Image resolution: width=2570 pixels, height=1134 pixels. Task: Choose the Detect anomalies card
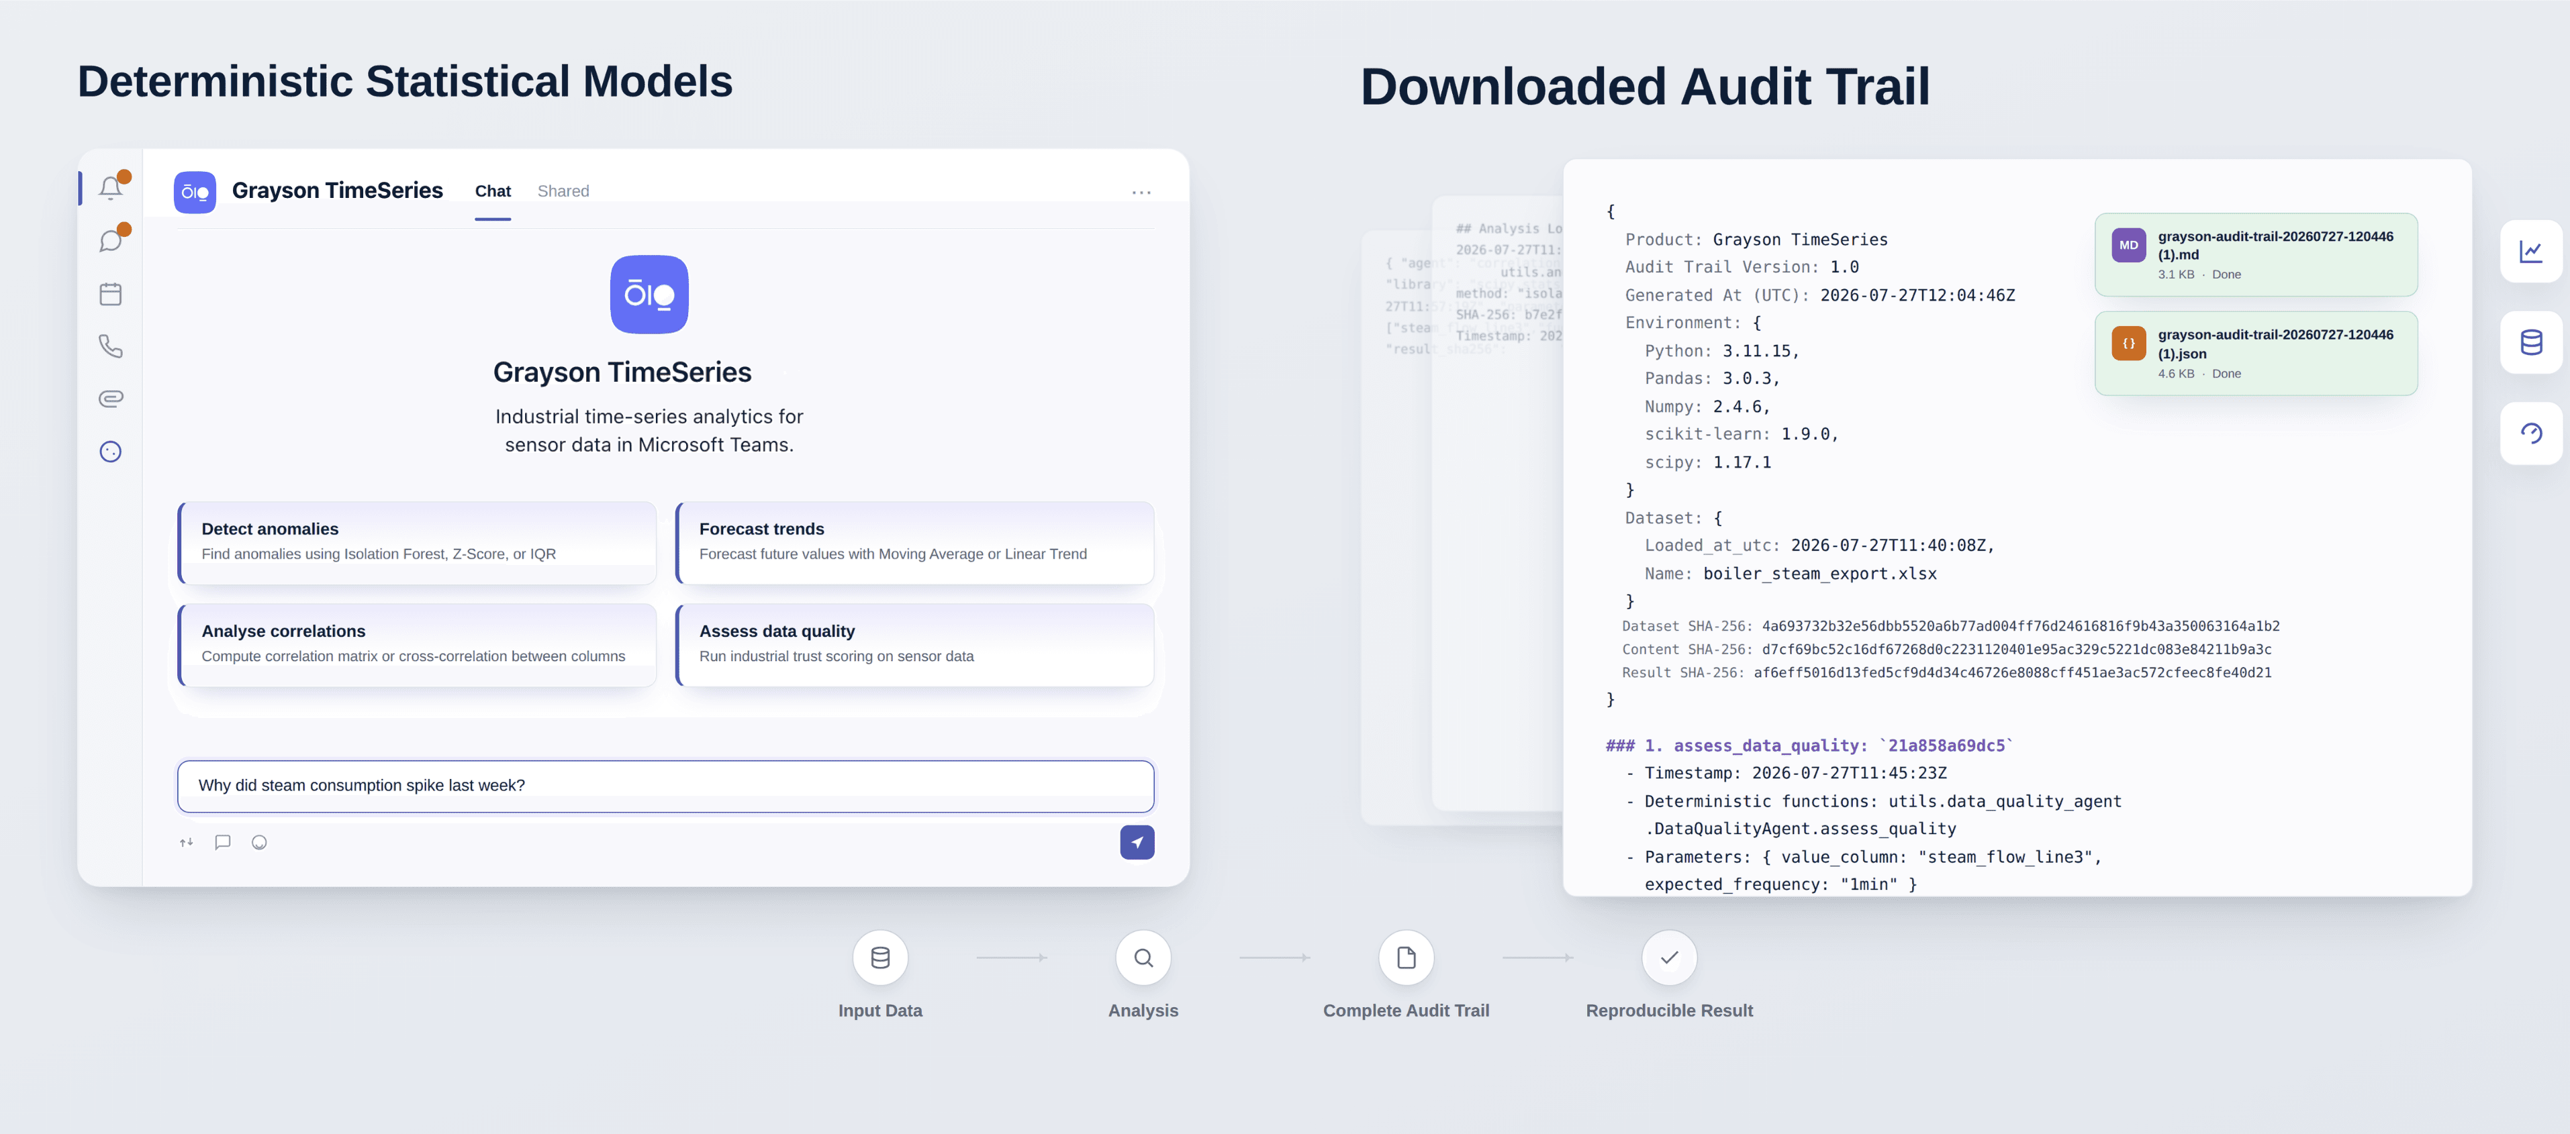417,543
